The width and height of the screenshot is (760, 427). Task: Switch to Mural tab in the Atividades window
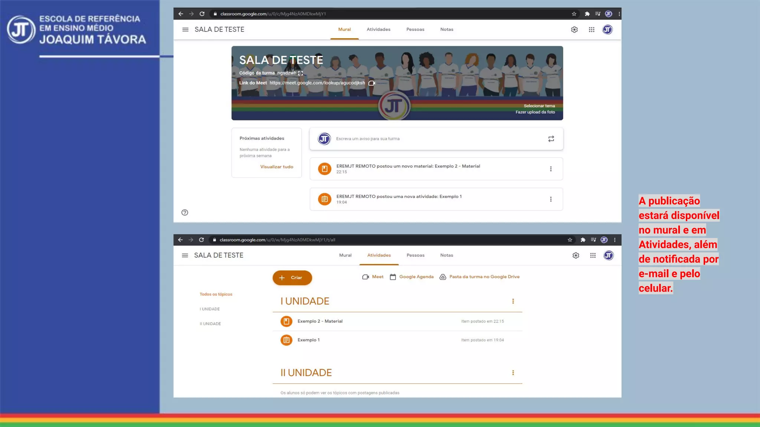(x=345, y=255)
